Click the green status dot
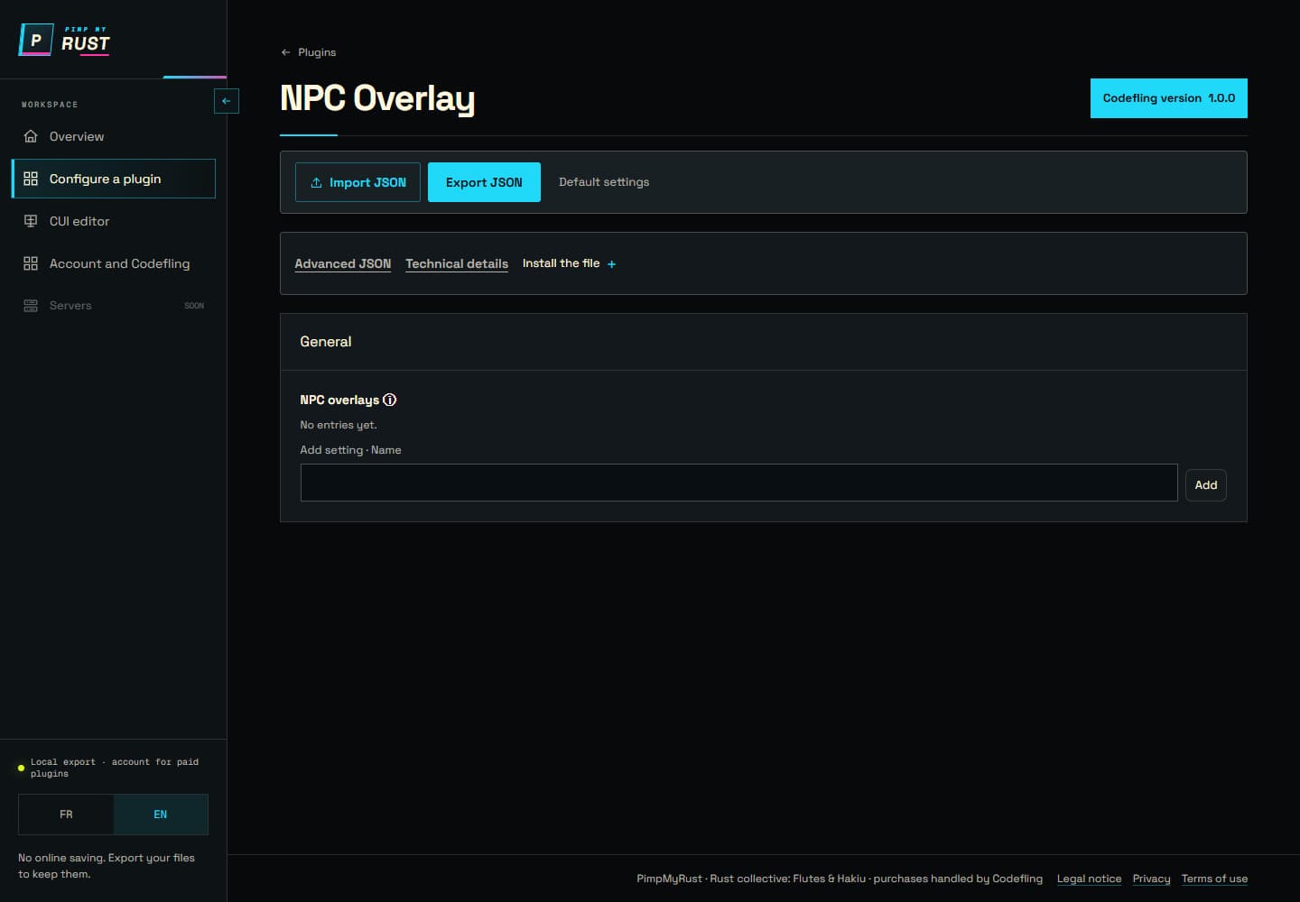Screen dimensions: 1300x902 tap(21, 768)
